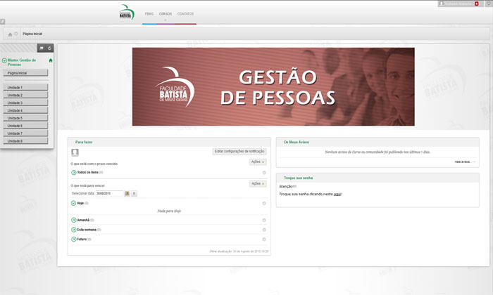Click the green home icon beside Master Gestão de Pessoas
The width and height of the screenshot is (493, 295).
(x=51, y=60)
